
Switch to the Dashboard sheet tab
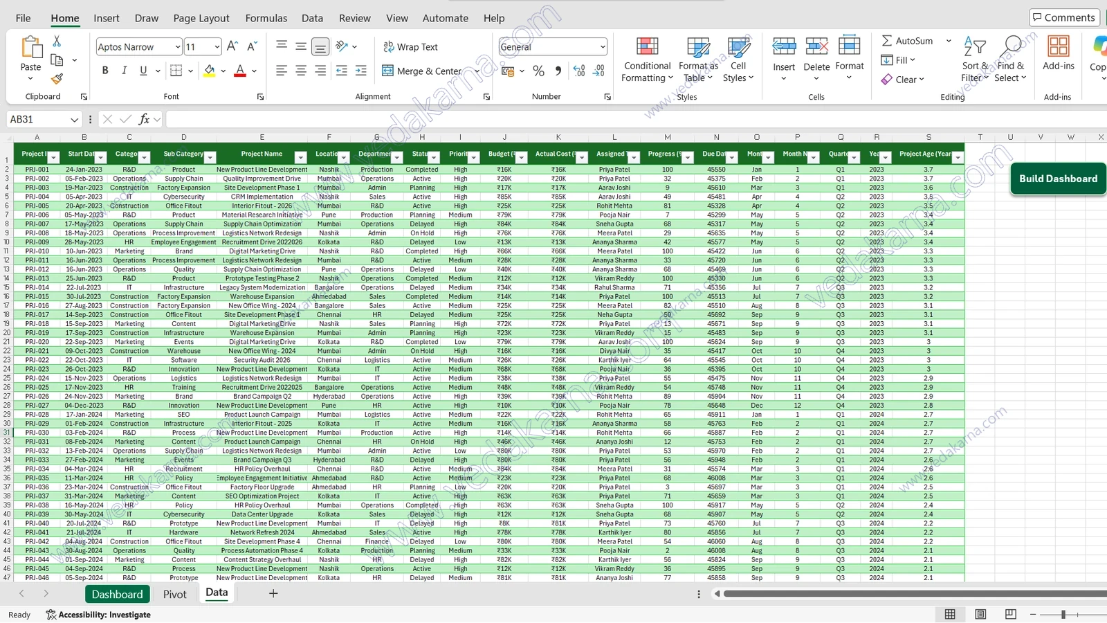click(118, 594)
